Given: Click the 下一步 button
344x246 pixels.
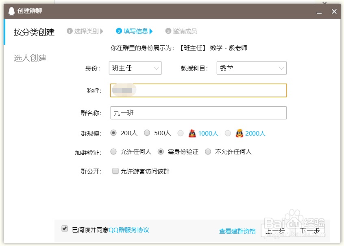Looking at the screenshot, I should pyautogui.click(x=311, y=230).
